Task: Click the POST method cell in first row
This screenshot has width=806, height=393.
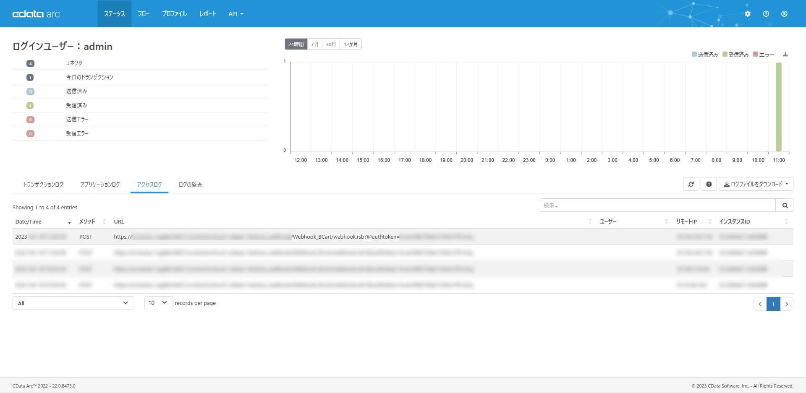Action: click(86, 237)
